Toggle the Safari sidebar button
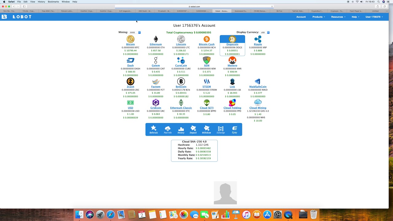Image resolution: width=393 pixels, height=221 pixels. coord(24,6)
